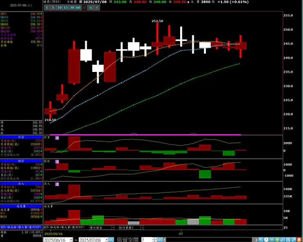Image resolution: width=303 pixels, height=242 pixels.
Task: Click the latest candlestick on 2025/07/08
Action: click(241, 46)
